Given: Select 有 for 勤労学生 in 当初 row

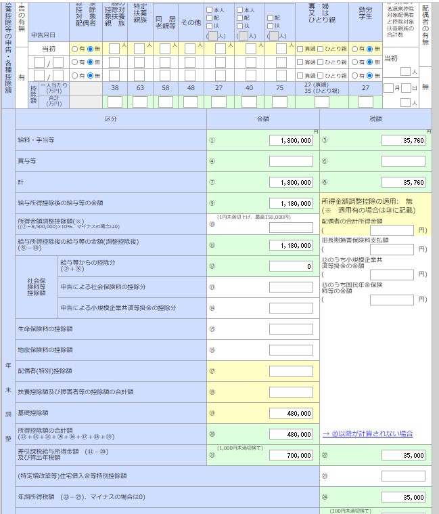Looking at the screenshot, I should (354, 49).
